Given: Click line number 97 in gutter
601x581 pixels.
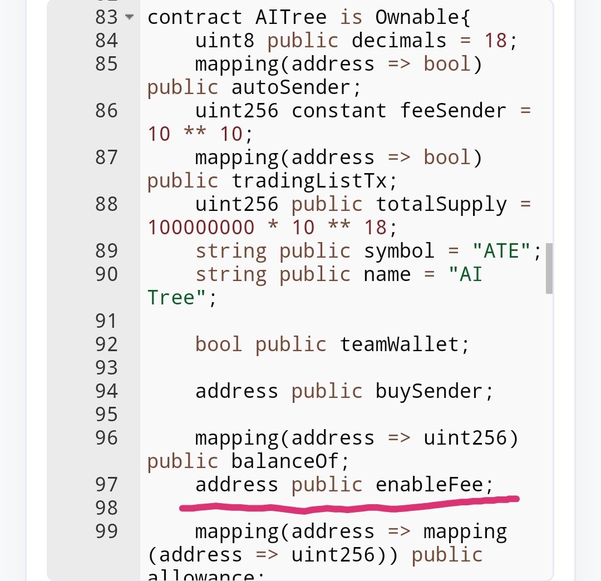Looking at the screenshot, I should click(x=106, y=484).
